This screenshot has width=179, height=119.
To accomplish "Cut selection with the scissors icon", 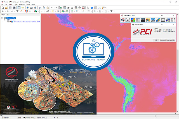I will point(40,8).
